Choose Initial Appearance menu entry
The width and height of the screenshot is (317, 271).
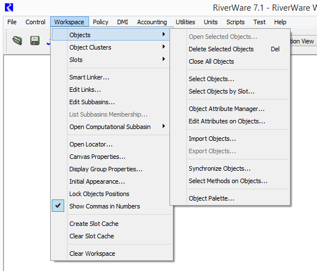coord(110,181)
